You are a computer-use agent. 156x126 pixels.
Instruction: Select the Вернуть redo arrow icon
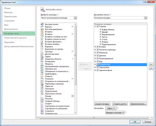click(42, 27)
